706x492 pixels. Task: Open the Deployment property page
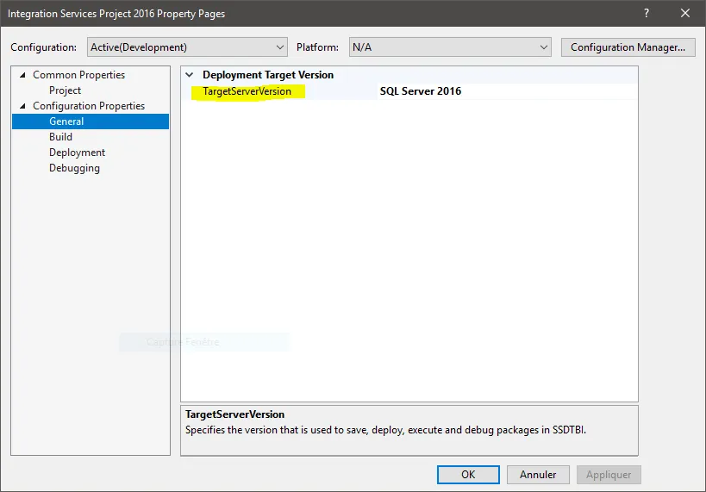coord(77,153)
